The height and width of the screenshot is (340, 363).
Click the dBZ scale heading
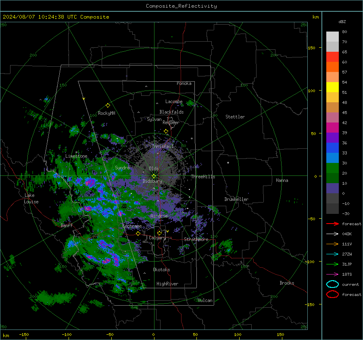[x=342, y=21]
